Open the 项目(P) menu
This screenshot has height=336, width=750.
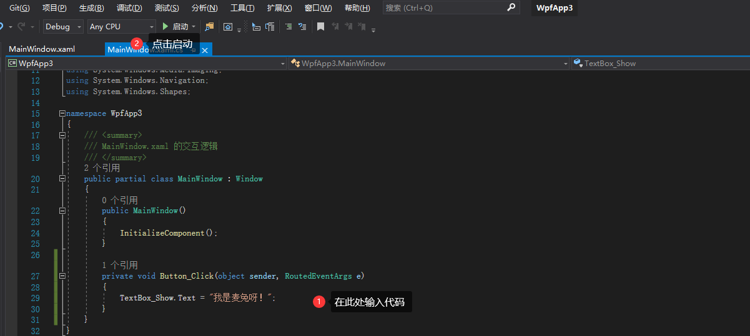point(54,8)
